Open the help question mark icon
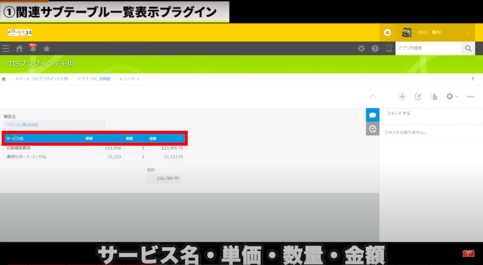 tap(375, 49)
